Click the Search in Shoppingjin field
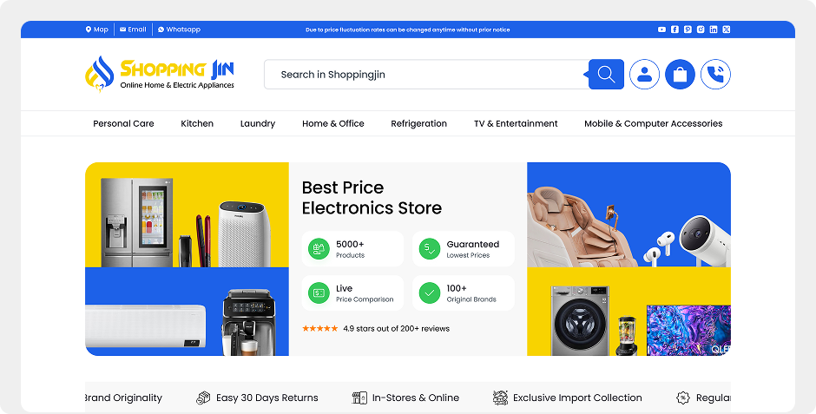 pos(426,75)
